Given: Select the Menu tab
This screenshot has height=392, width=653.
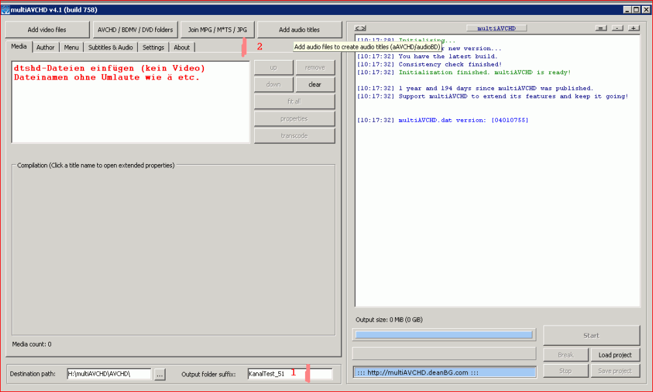Looking at the screenshot, I should (x=71, y=48).
